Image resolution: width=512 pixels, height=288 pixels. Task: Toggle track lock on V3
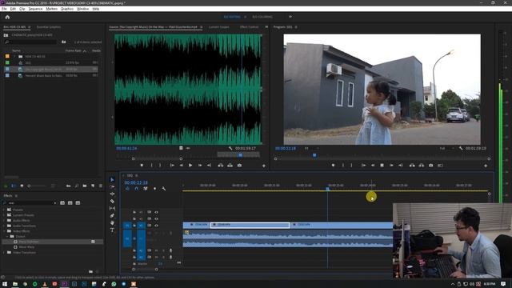click(x=134, y=212)
